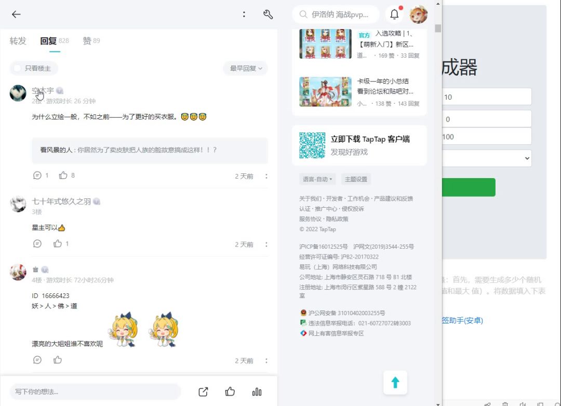Viewport: 561px width, 406px height.
Task: Open the 隐私政策 link
Action: click(337, 219)
